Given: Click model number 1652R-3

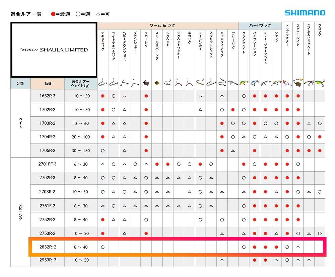Looking at the screenshot, I should [x=47, y=96].
